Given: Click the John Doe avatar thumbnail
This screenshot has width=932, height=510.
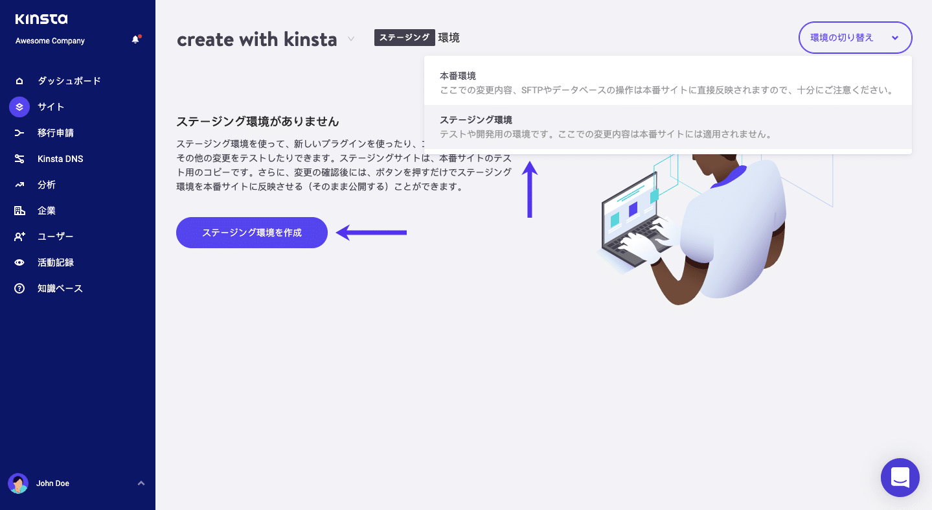Looking at the screenshot, I should coord(17,483).
